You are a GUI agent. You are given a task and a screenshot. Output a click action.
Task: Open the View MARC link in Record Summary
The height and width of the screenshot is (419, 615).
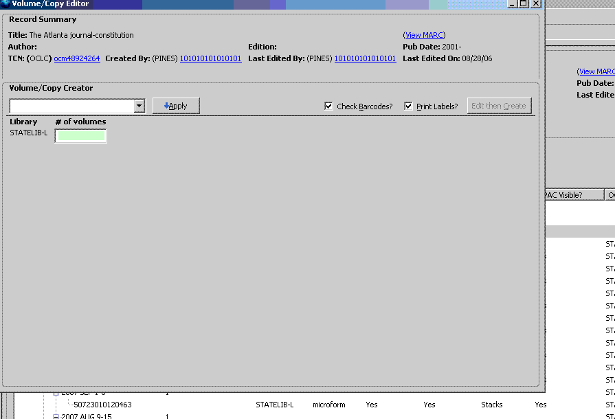pos(424,35)
